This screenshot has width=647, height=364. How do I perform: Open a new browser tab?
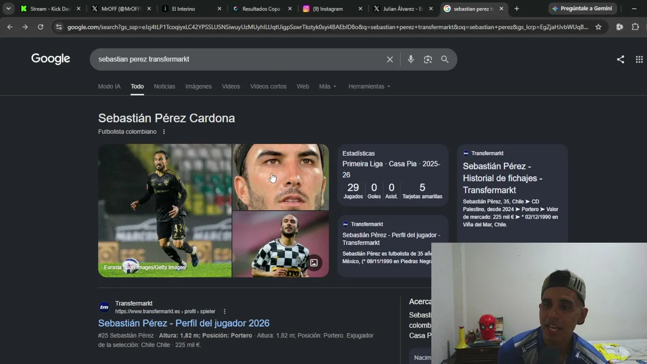pyautogui.click(x=517, y=9)
